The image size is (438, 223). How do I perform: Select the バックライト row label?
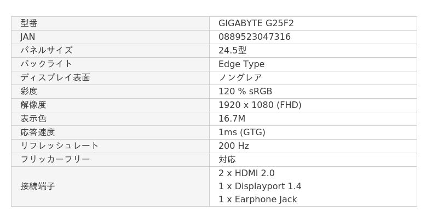click(x=47, y=64)
